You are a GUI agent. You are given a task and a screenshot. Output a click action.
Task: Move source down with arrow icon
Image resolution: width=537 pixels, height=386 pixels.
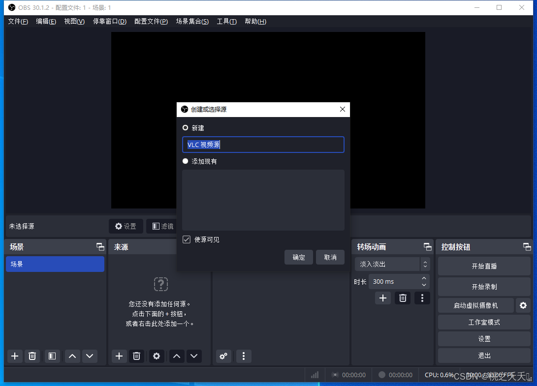194,356
